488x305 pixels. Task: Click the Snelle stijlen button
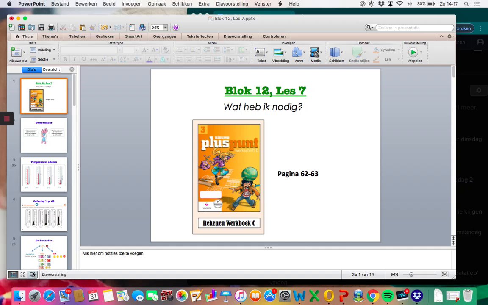[359, 54]
